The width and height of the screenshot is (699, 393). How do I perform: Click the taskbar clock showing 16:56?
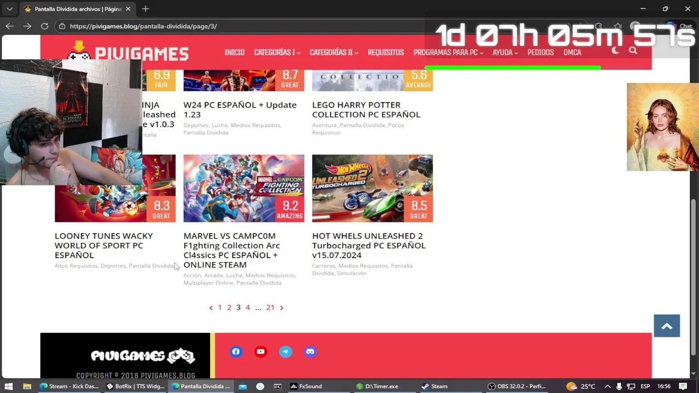click(x=664, y=386)
